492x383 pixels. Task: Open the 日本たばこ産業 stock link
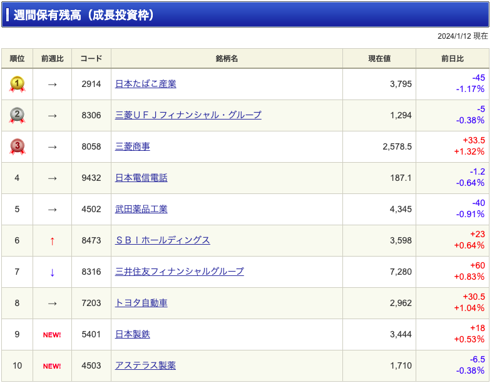(146, 84)
